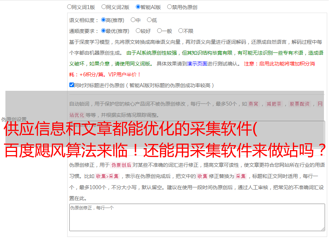Click the highlighted 伪原创后 tag

tap(121, 165)
